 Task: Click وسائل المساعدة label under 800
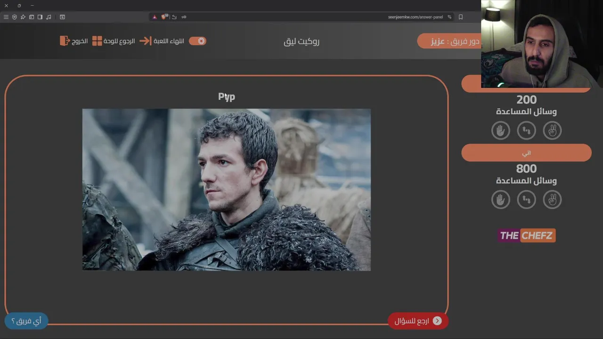526,181
